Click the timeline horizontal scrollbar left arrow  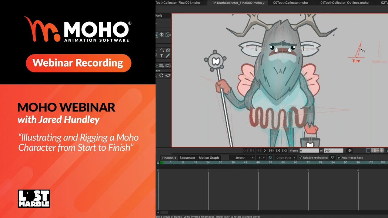(x=157, y=213)
